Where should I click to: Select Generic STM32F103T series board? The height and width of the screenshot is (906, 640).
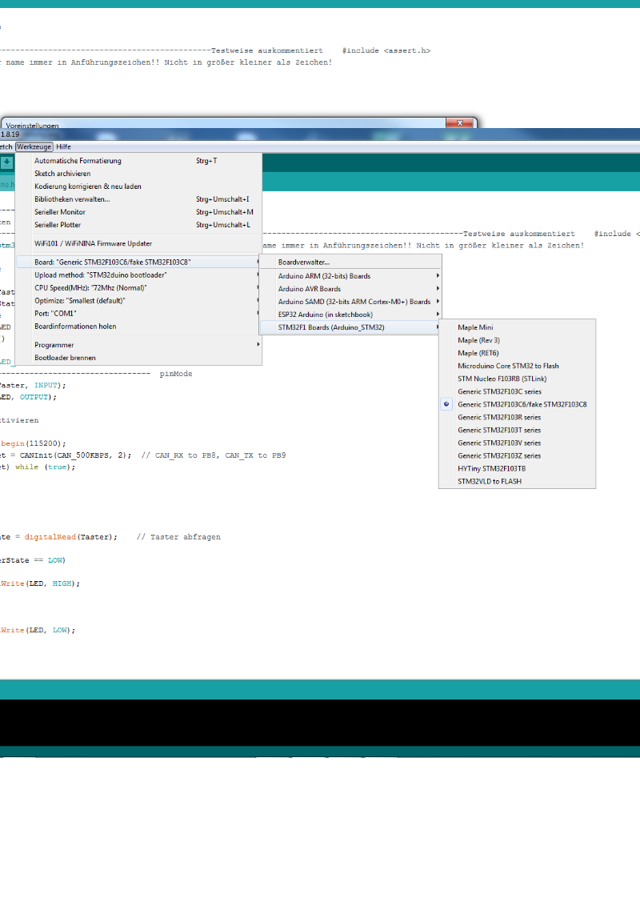(517, 430)
